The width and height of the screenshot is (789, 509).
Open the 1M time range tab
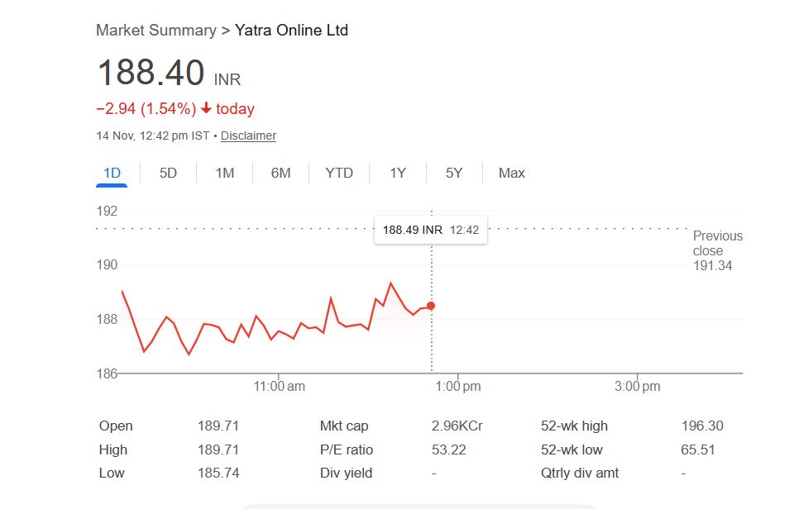click(224, 173)
